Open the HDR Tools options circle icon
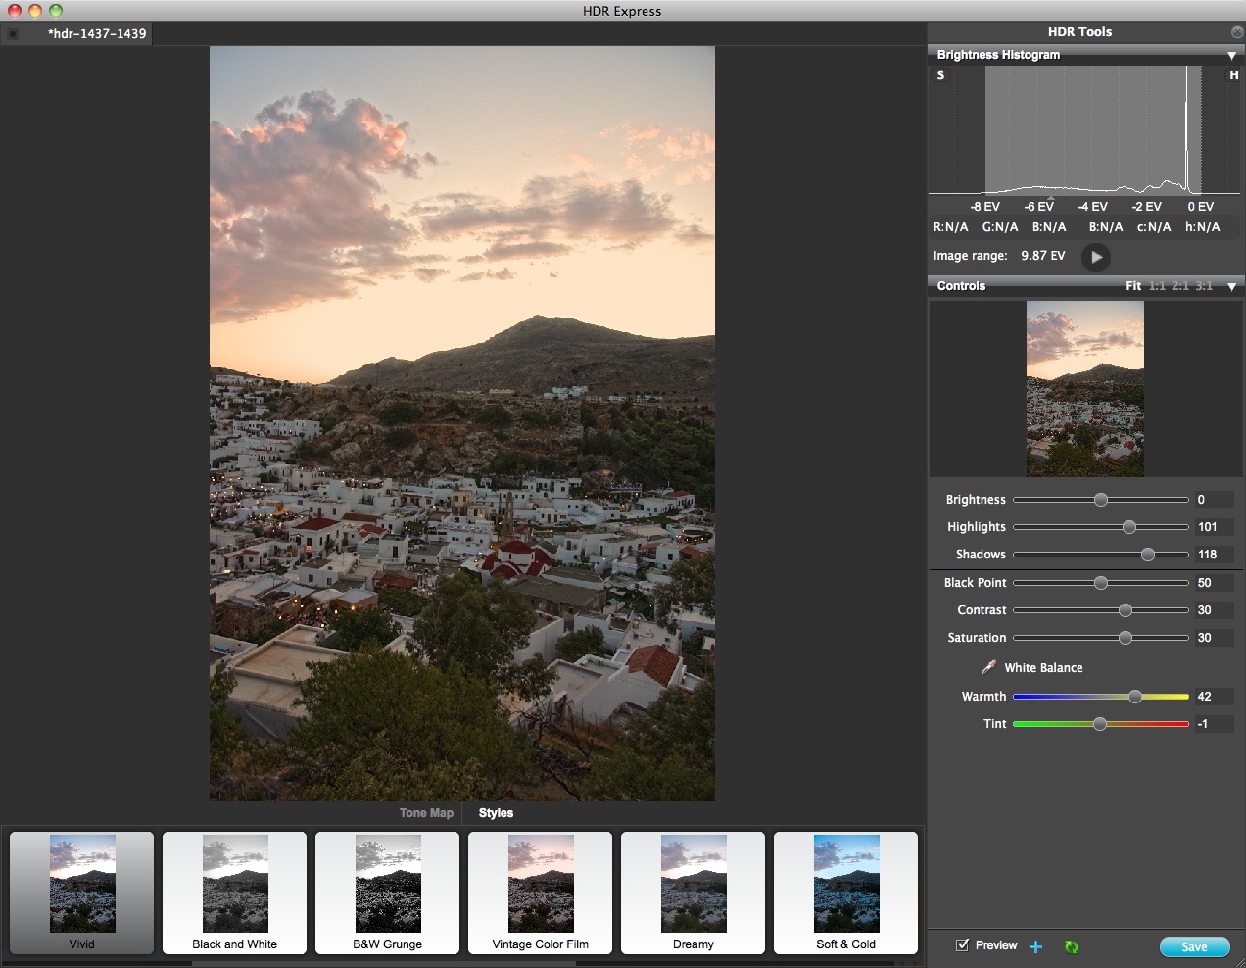This screenshot has width=1246, height=968. coord(1236,31)
